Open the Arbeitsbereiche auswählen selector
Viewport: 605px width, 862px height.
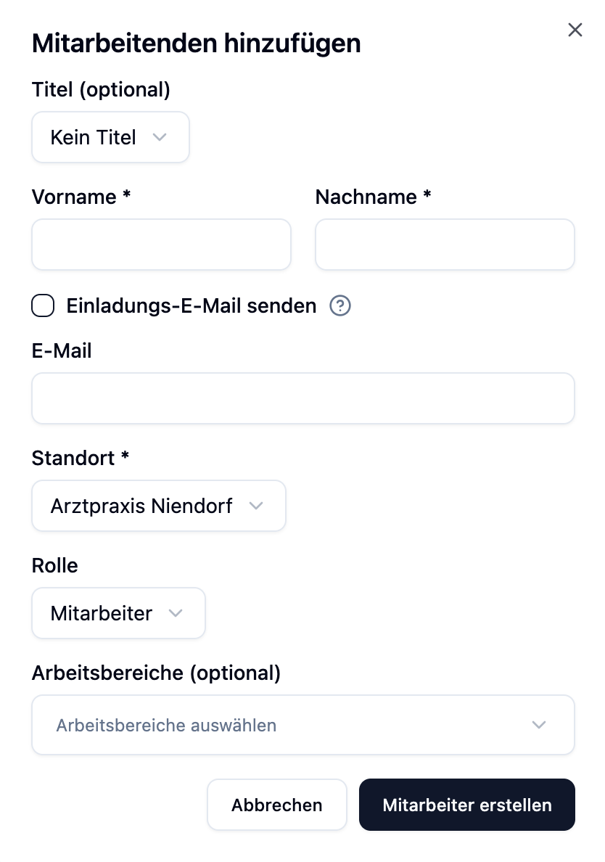pos(302,725)
